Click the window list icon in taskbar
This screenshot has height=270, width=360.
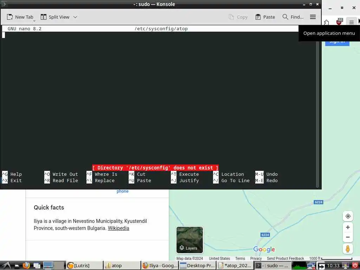coord(37,266)
